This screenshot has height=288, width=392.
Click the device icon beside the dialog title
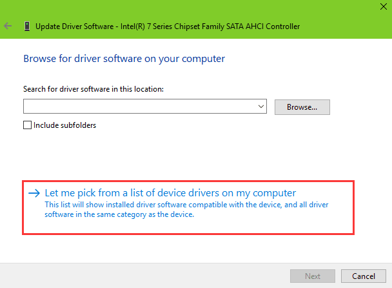27,26
